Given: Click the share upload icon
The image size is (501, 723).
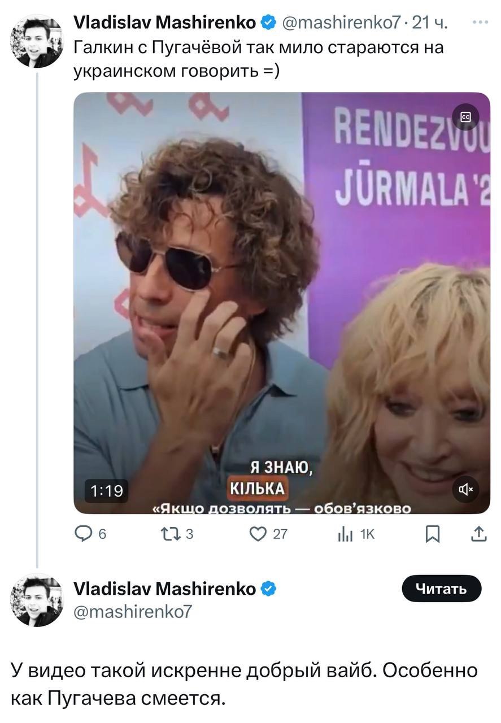Looking at the screenshot, I should point(478,534).
